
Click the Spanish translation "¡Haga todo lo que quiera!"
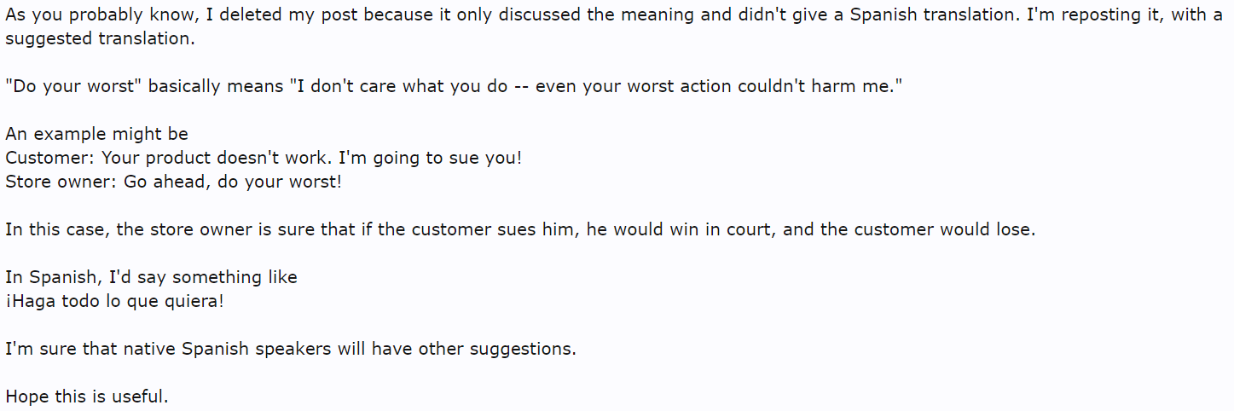click(x=114, y=301)
